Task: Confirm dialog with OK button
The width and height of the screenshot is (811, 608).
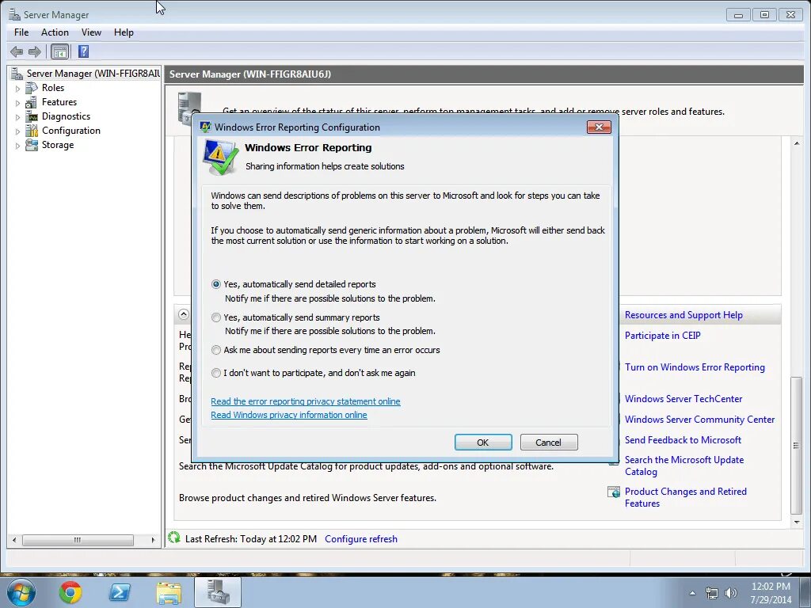Action: [x=483, y=442]
